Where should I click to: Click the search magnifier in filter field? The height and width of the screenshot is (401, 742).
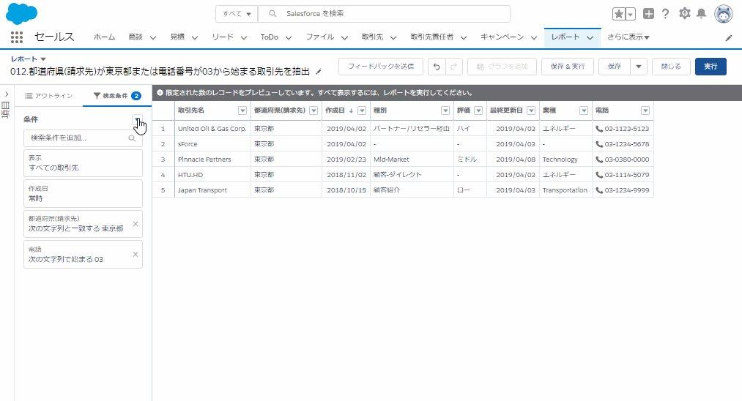(x=132, y=138)
